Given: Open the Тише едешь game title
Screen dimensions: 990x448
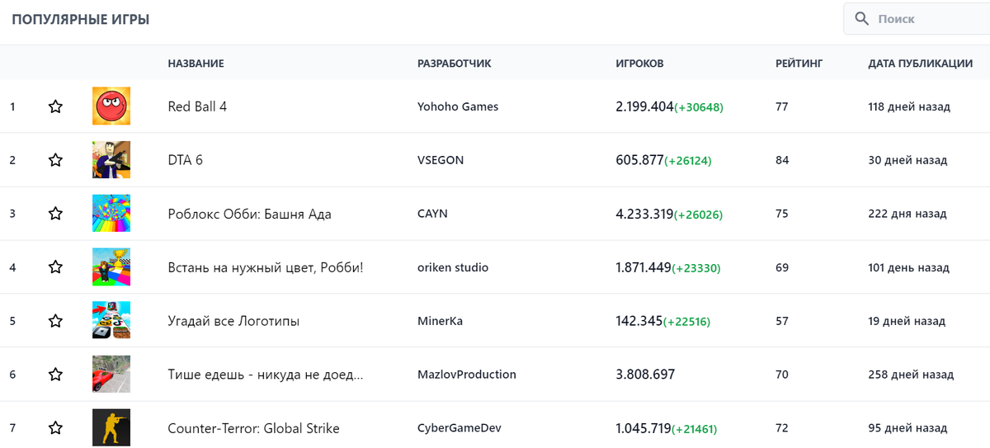Looking at the screenshot, I should [266, 375].
